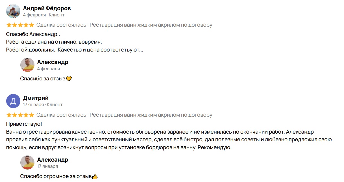The image size is (344, 182).
Task: Click Александр's avatar in the 17 января reply
Action: click(27, 162)
